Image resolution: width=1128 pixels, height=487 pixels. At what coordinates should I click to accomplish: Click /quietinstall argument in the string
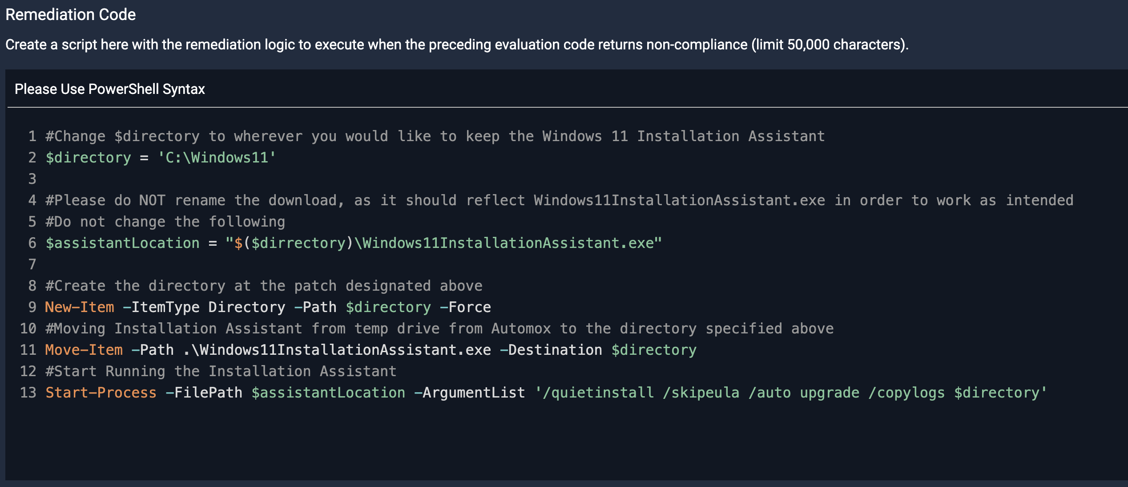point(598,393)
